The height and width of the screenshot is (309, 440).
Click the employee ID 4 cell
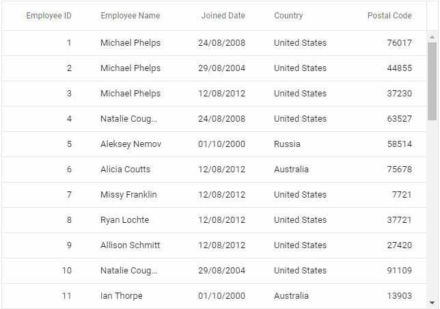pyautogui.click(x=69, y=119)
